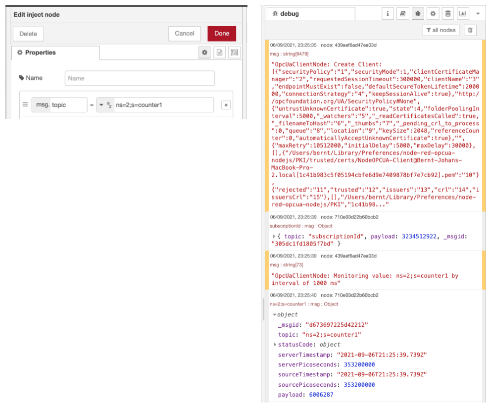Viewport: 490px width, 404px height.
Task: Expand the statusCode object entry
Action: click(x=275, y=345)
